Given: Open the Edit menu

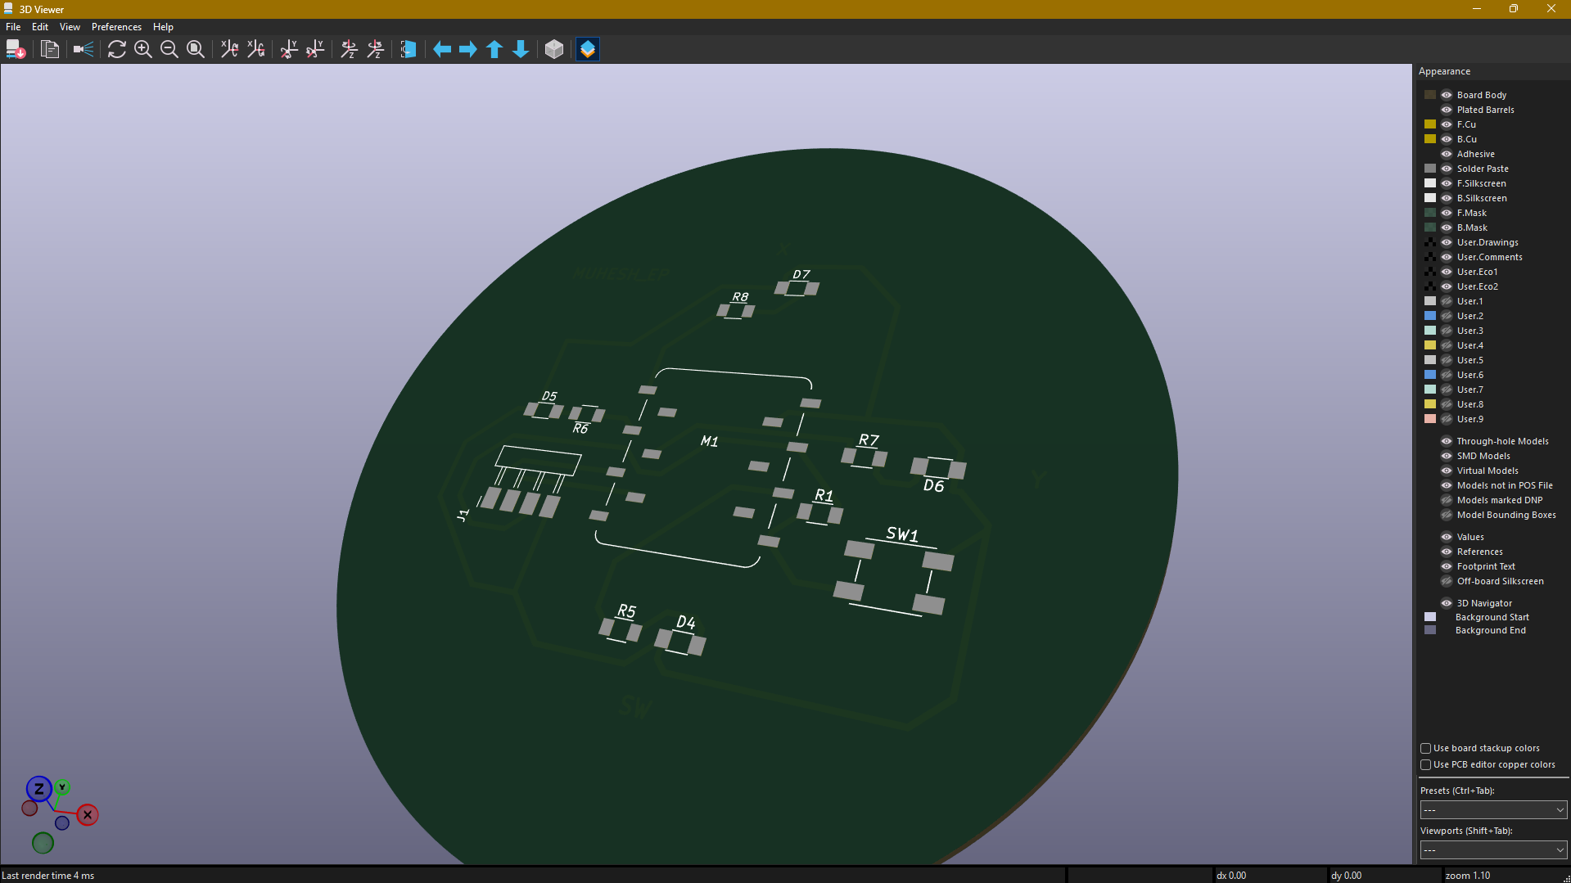Looking at the screenshot, I should [40, 27].
